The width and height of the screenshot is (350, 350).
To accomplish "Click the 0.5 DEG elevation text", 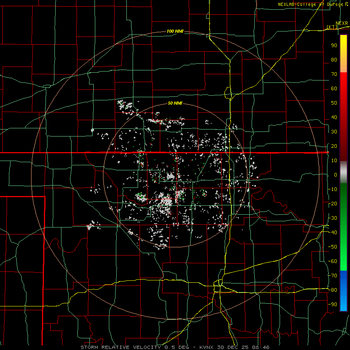I will (177, 347).
